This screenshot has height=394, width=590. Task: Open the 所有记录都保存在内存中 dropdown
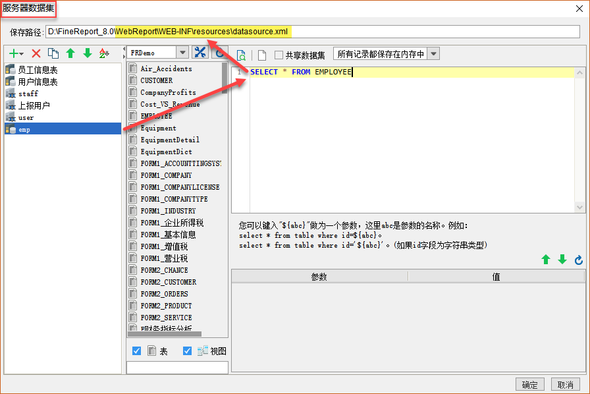tap(433, 54)
